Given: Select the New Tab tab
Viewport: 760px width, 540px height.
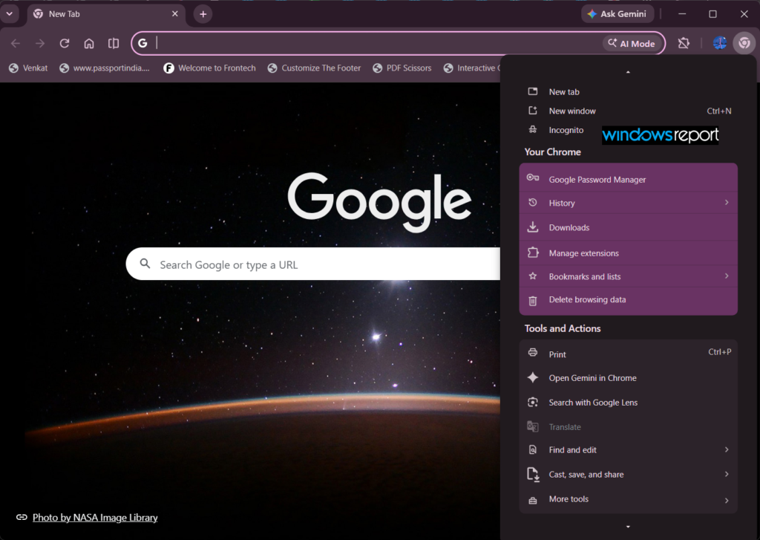Looking at the screenshot, I should (105, 14).
